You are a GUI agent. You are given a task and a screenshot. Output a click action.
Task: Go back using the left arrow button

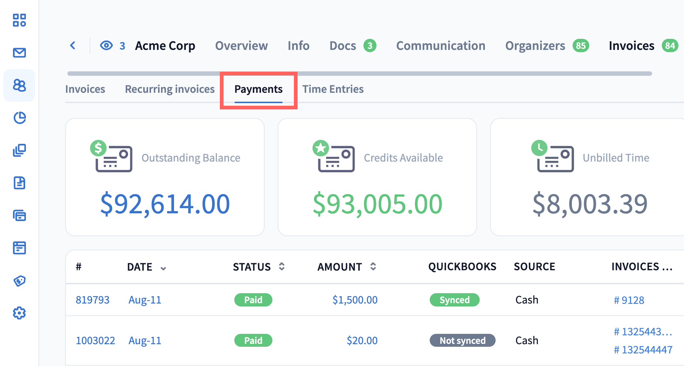(x=73, y=45)
